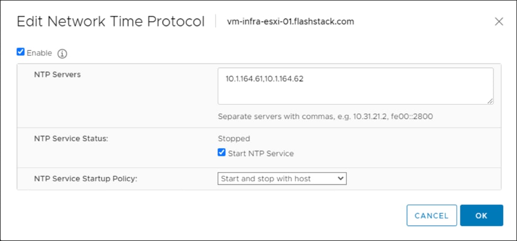Viewport: 517px width, 241px height.
Task: Click the chevron arrow of the startup policy select
Action: (x=341, y=179)
